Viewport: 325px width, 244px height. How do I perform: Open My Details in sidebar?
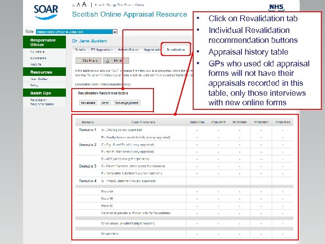point(37,52)
